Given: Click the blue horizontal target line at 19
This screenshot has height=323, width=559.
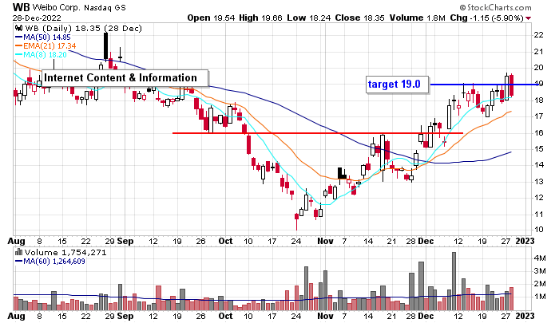Looking at the screenshot, I should (486, 85).
